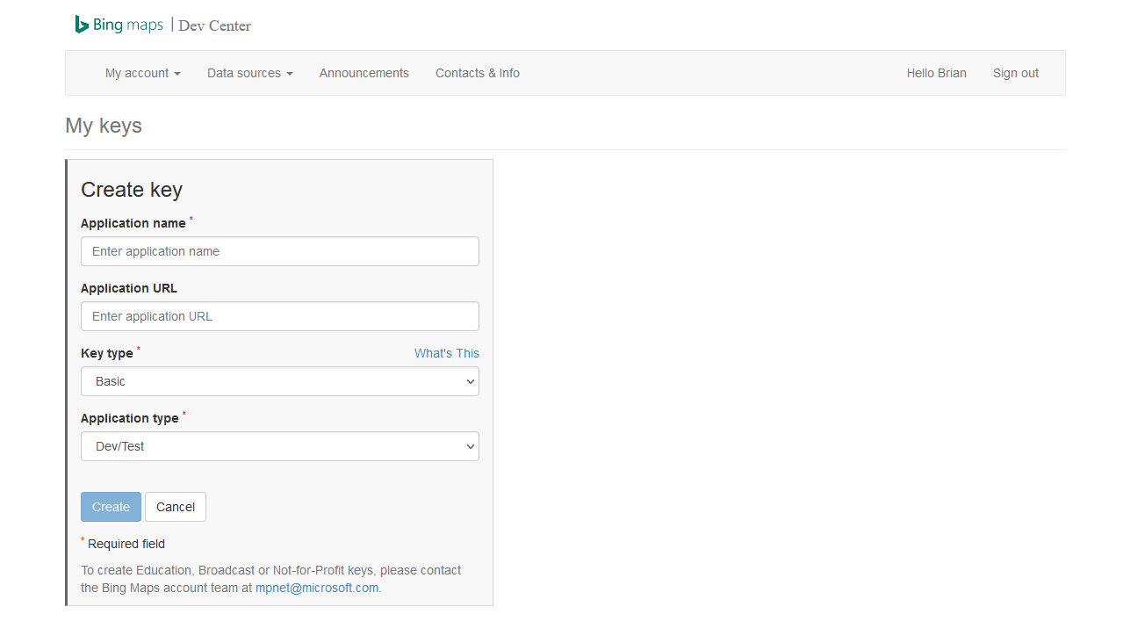Cancel key creation
1123x643 pixels.
pos(176,507)
